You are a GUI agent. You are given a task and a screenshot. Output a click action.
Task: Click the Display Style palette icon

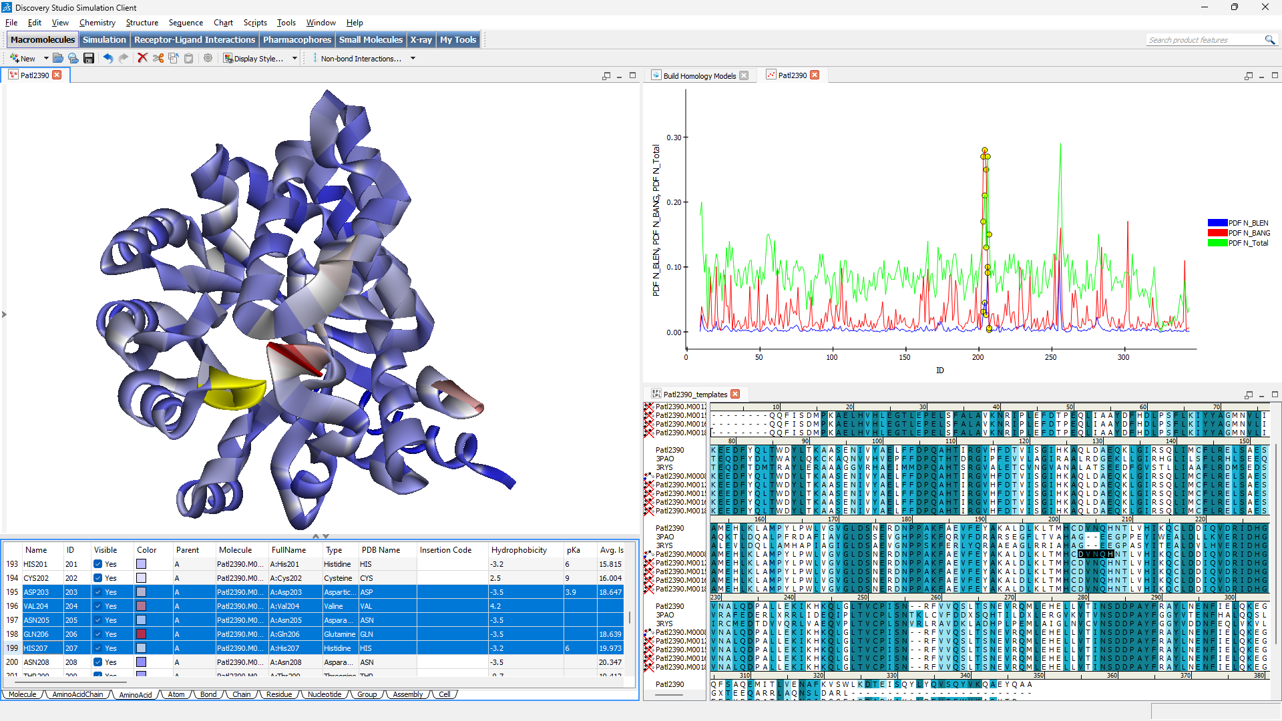click(228, 59)
